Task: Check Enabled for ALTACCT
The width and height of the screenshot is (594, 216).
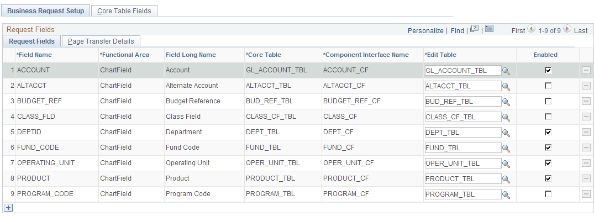Action: pyautogui.click(x=548, y=86)
